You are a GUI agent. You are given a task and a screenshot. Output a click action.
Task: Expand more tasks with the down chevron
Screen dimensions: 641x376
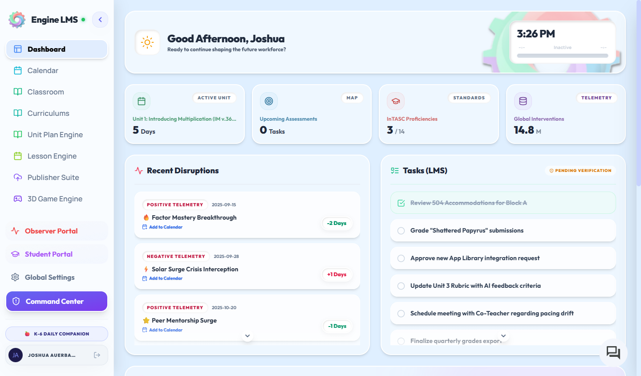click(503, 336)
